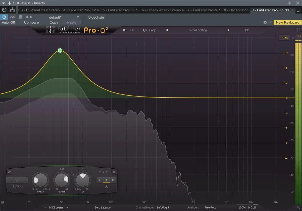
Task: Select the green EQ band node
Action: (60, 51)
